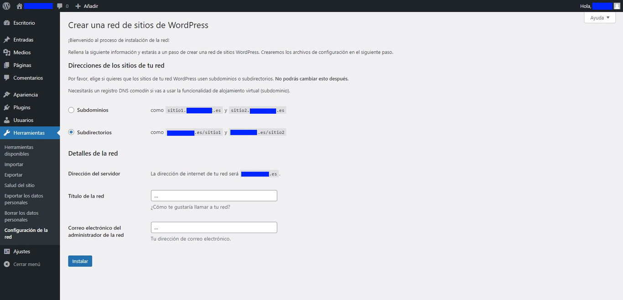Focus the Correo electrónico del administrador field
The width and height of the screenshot is (623, 300).
214,228
